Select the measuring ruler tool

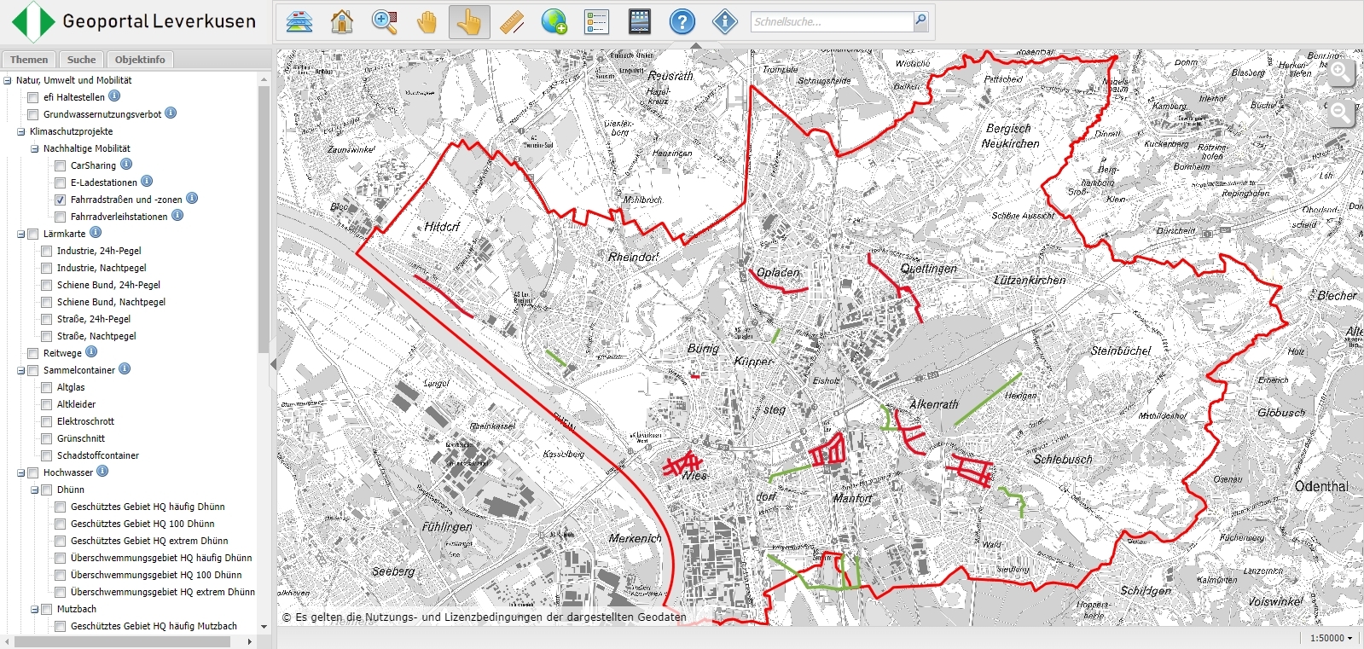(512, 22)
